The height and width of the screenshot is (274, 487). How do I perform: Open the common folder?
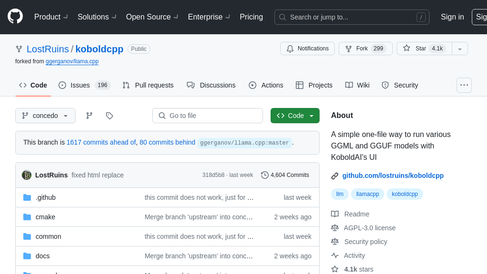tap(49, 236)
